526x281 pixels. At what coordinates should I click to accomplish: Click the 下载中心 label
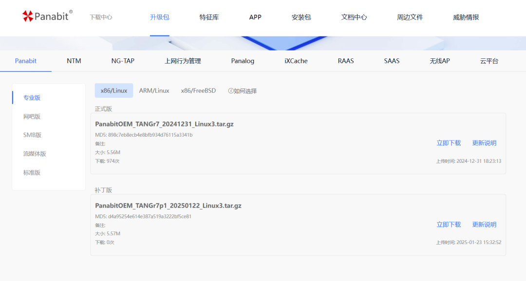pos(101,17)
